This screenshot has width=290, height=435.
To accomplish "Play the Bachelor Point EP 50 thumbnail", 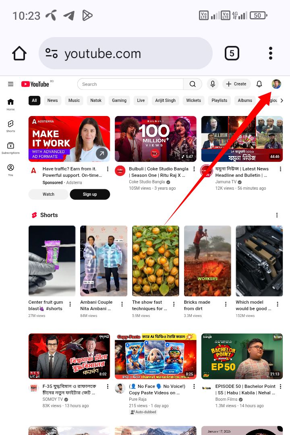I will click(242, 356).
